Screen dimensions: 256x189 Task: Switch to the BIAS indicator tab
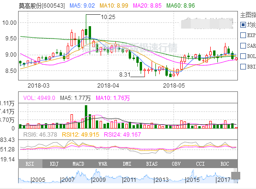pyautogui.click(x=152, y=164)
